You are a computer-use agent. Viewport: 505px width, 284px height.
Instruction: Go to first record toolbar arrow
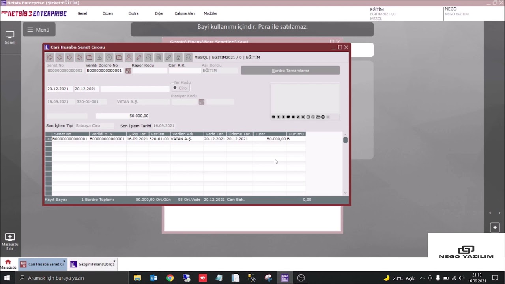[50, 58]
